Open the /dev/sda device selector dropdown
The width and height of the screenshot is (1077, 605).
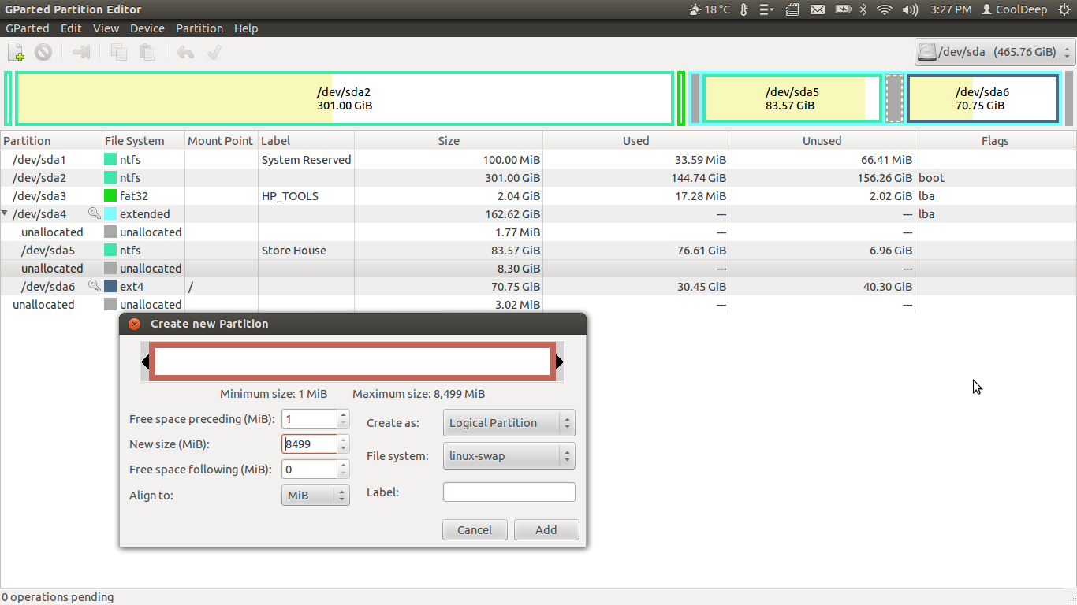[994, 53]
